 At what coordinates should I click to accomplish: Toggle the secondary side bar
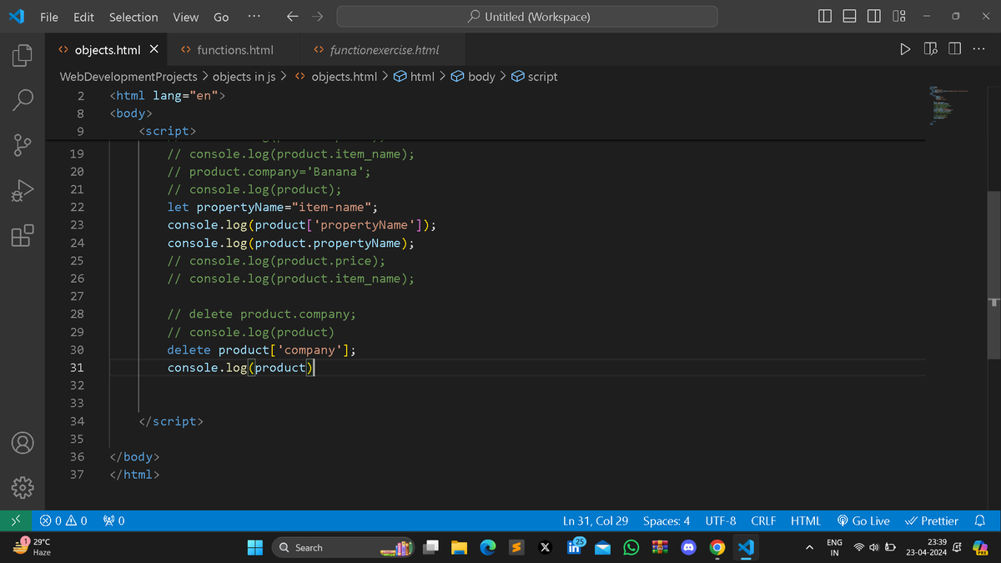[874, 17]
